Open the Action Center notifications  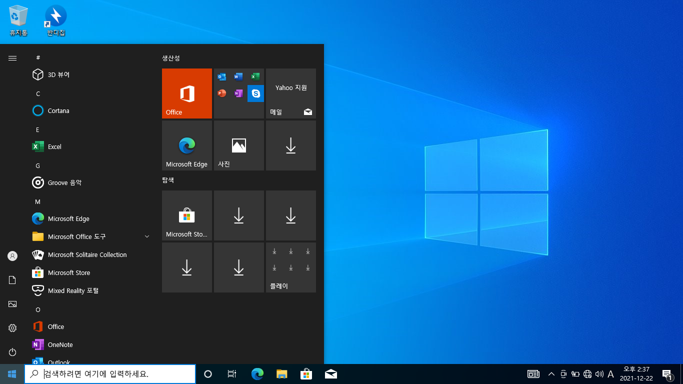[667, 374]
